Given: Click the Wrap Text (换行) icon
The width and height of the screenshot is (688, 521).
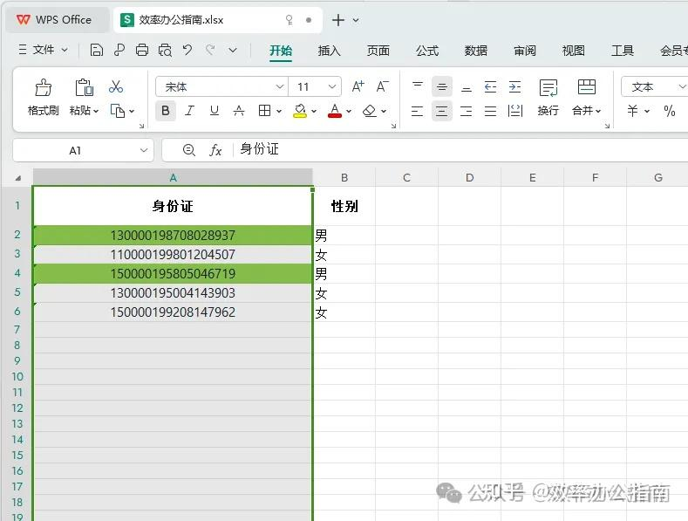Looking at the screenshot, I should pos(548,88).
